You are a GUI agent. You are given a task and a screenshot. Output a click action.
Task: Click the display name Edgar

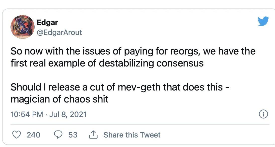47,22
